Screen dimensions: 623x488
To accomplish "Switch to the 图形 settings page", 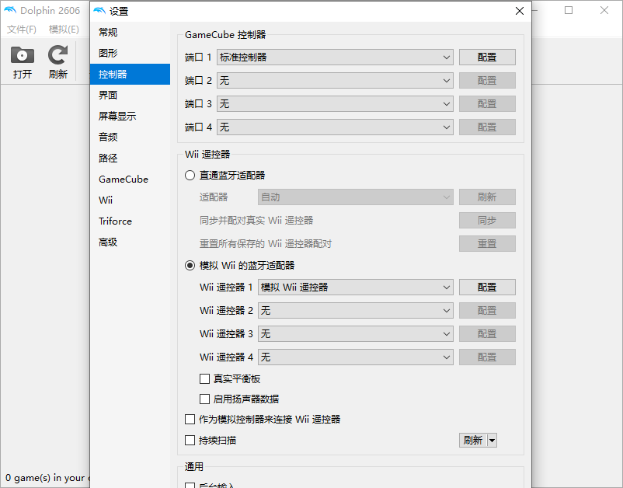I will tap(130, 54).
